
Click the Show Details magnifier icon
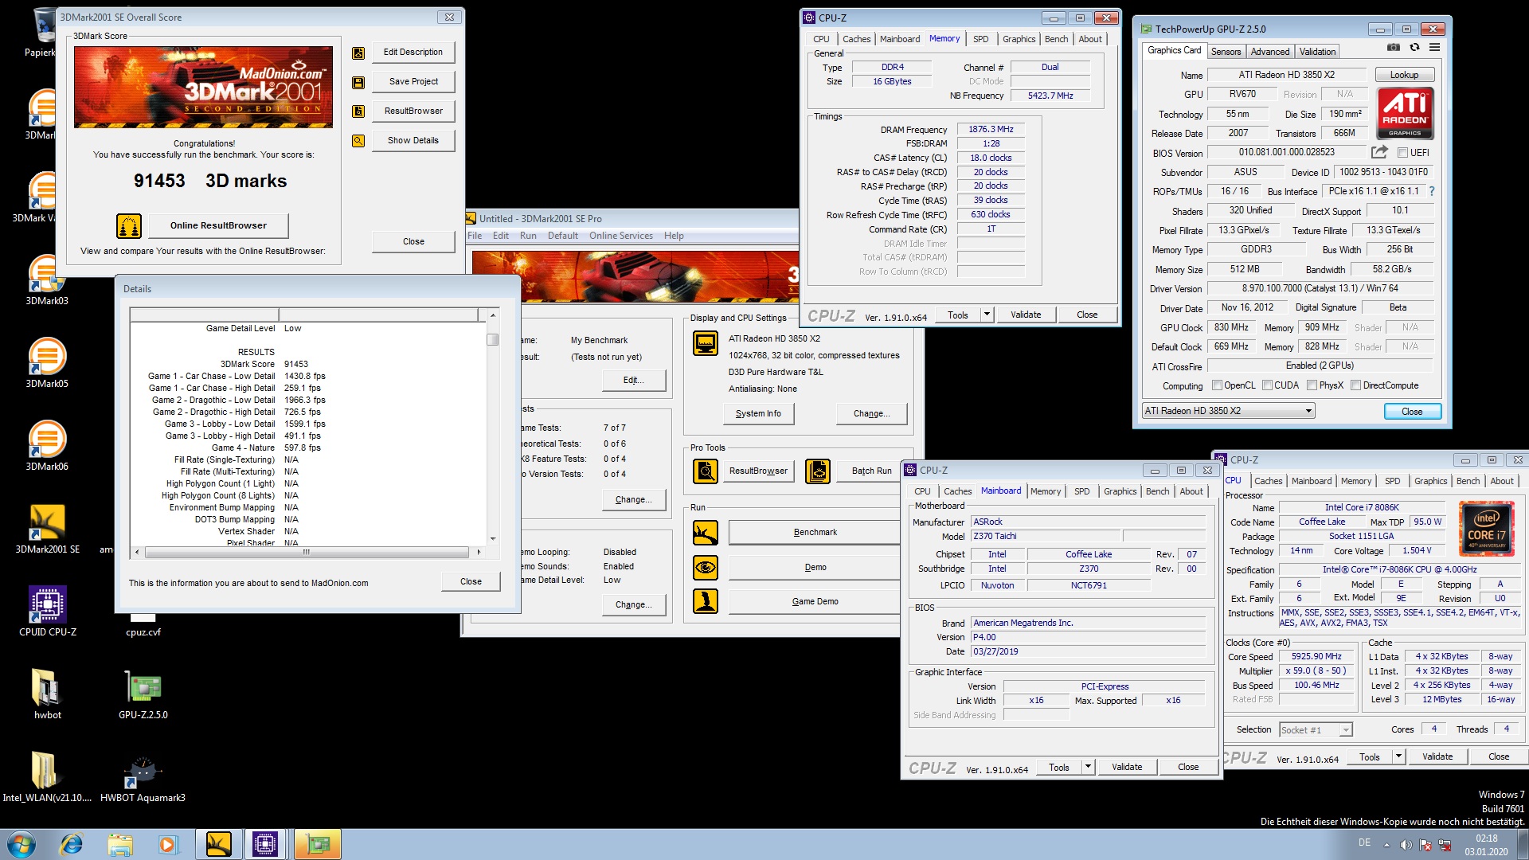point(358,141)
